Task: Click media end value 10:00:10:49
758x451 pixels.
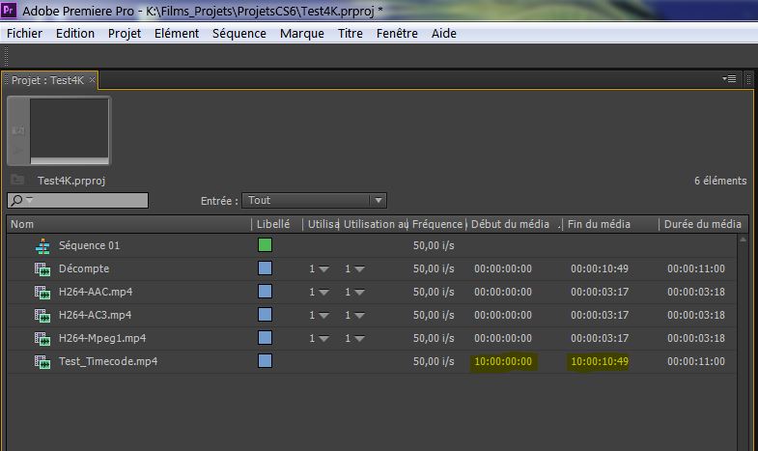Action: pyautogui.click(x=600, y=361)
